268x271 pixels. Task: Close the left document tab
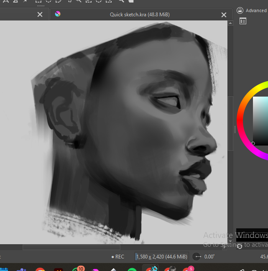click(x=40, y=15)
